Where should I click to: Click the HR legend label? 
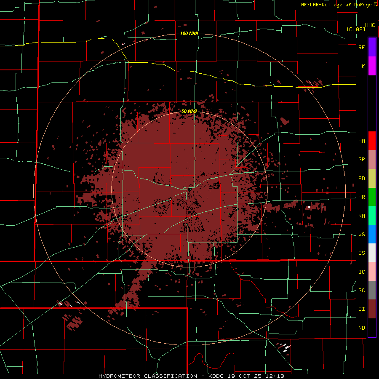[361, 197]
